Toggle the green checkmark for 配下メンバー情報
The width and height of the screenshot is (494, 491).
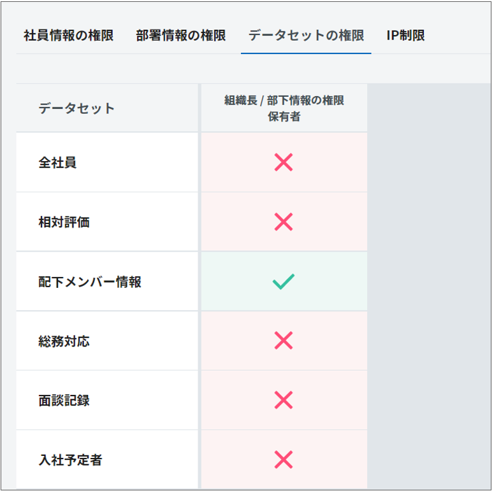point(283,281)
